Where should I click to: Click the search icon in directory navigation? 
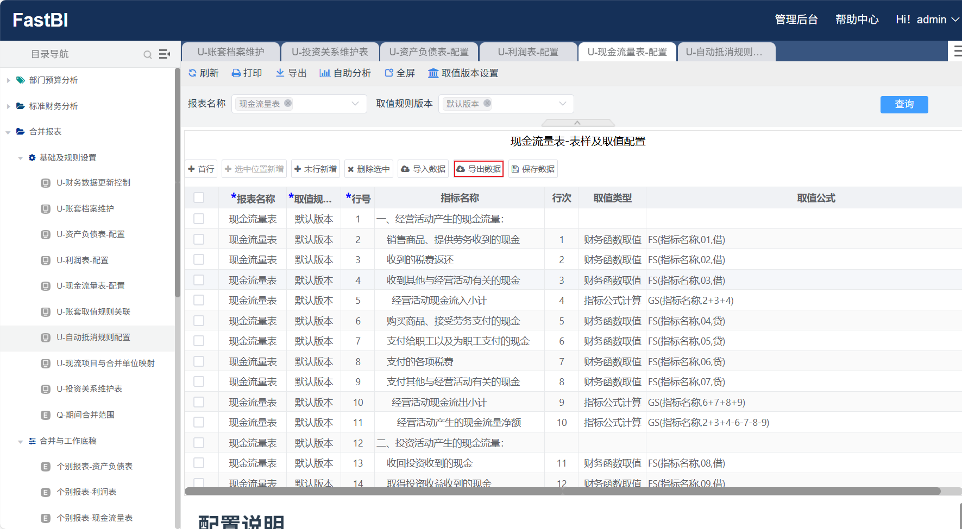(x=148, y=54)
